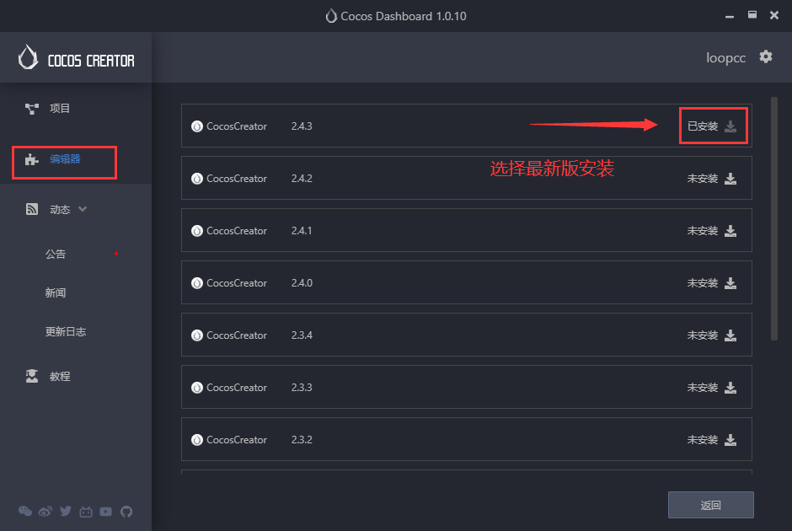
Task: Visit the Bilibili channel icon
Action: (x=86, y=511)
